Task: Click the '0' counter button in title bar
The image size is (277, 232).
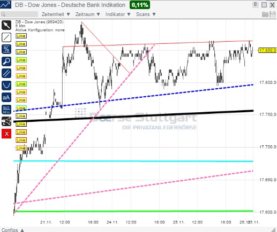Action: click(256, 4)
